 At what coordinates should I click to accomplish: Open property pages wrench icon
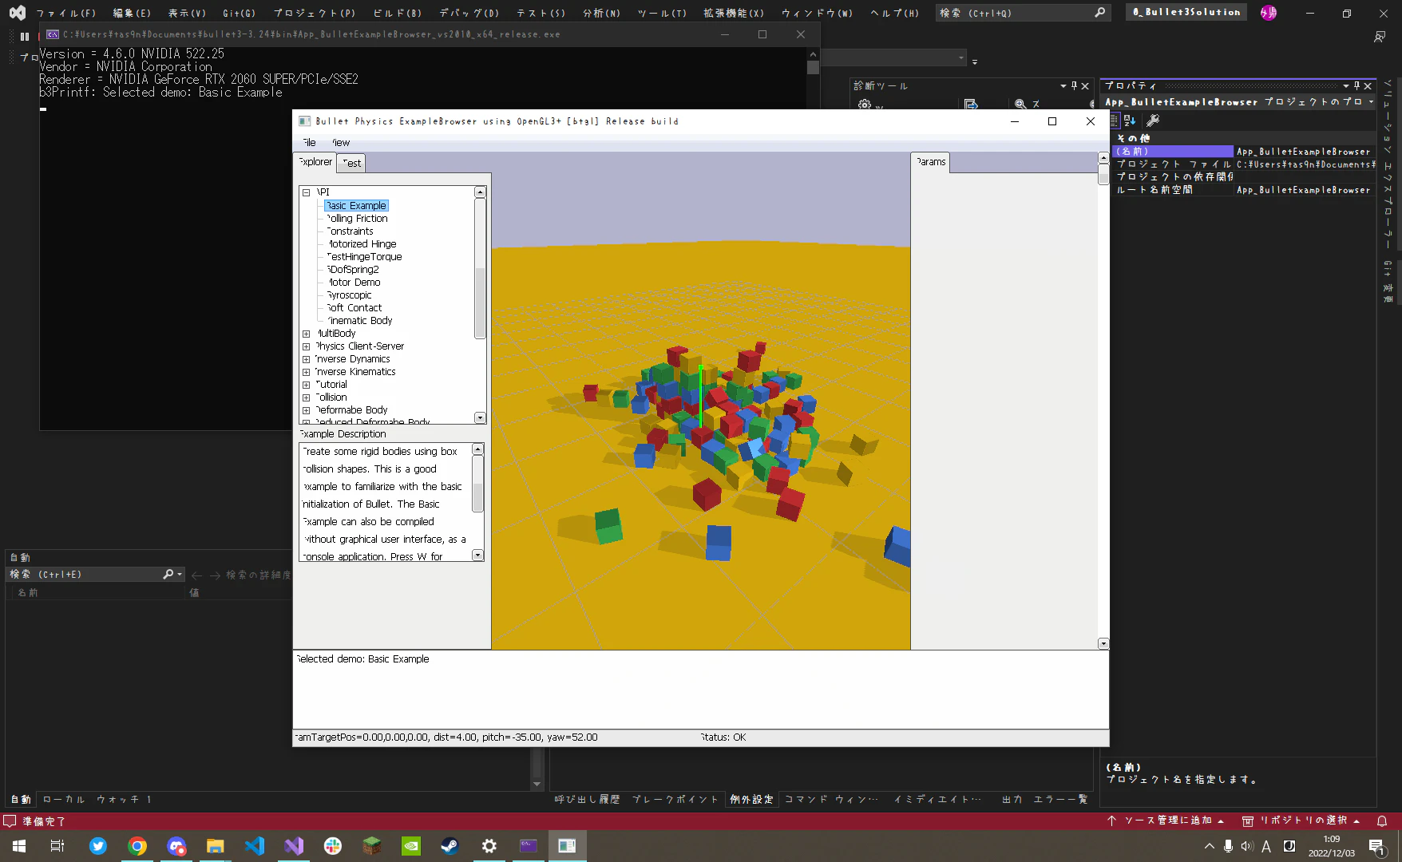[x=1153, y=121]
